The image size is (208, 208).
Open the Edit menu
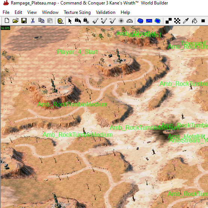(18, 12)
